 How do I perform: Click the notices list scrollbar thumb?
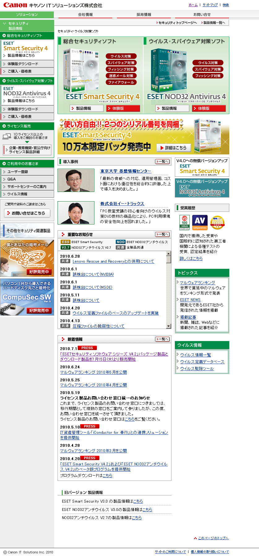tap(169, 260)
